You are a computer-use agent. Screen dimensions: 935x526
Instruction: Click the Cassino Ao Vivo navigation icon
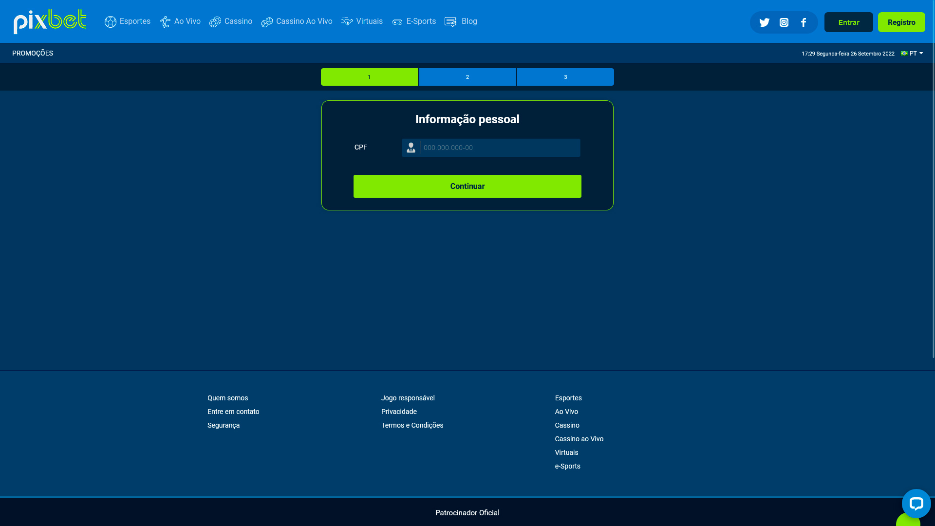(266, 21)
